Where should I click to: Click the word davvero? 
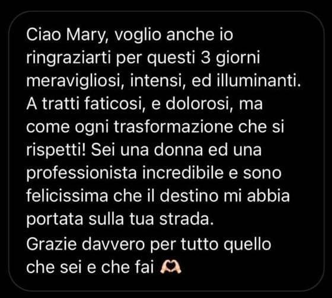(113, 245)
